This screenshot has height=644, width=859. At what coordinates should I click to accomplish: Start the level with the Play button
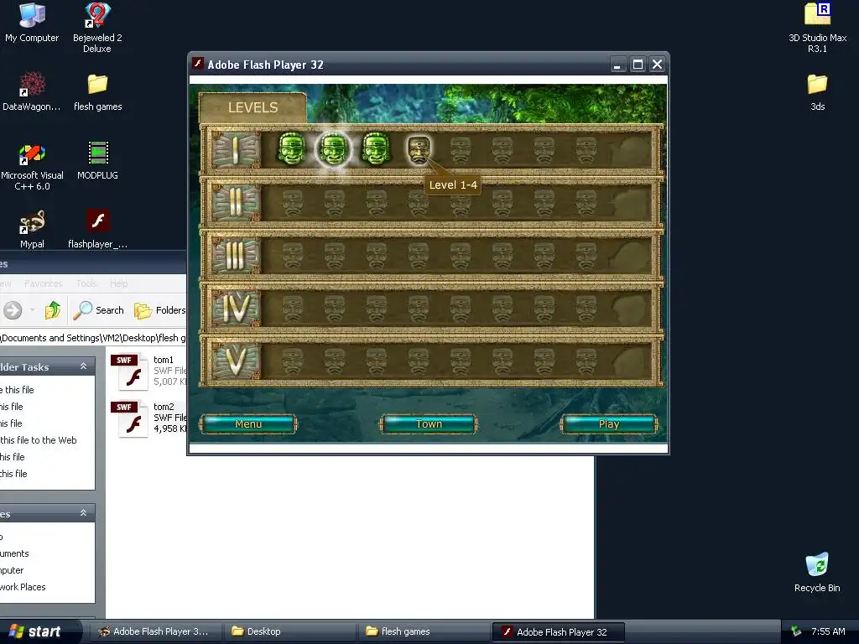[x=609, y=423]
